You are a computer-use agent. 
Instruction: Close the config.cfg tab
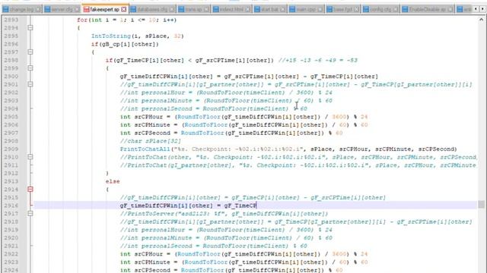coord(396,9)
